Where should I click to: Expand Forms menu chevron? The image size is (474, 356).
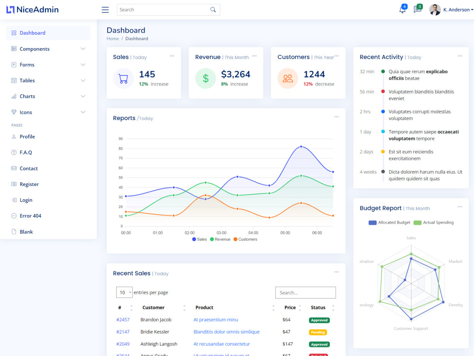coord(83,65)
